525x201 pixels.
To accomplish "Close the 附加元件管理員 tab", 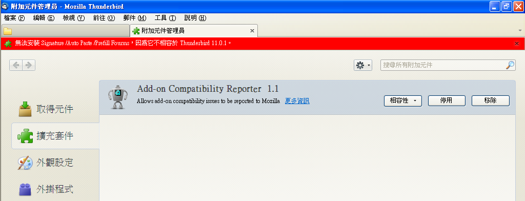I will pyautogui.click(x=252, y=31).
